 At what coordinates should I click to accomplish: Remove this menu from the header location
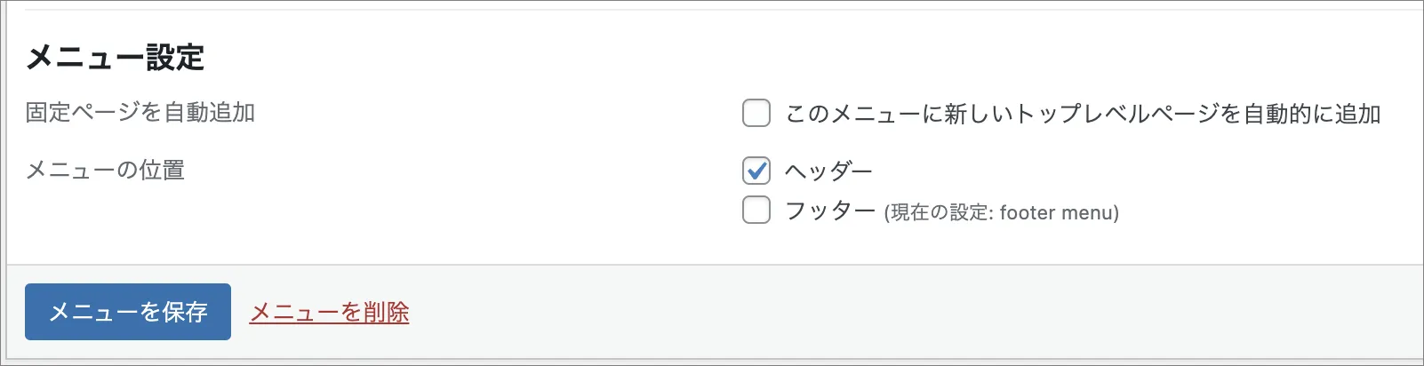click(756, 170)
